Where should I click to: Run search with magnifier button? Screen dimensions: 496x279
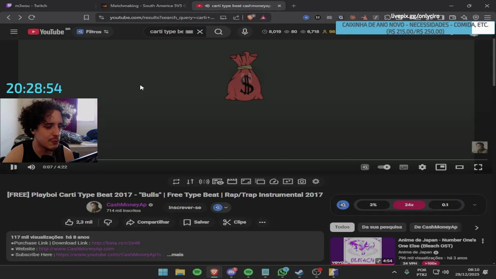click(x=219, y=32)
